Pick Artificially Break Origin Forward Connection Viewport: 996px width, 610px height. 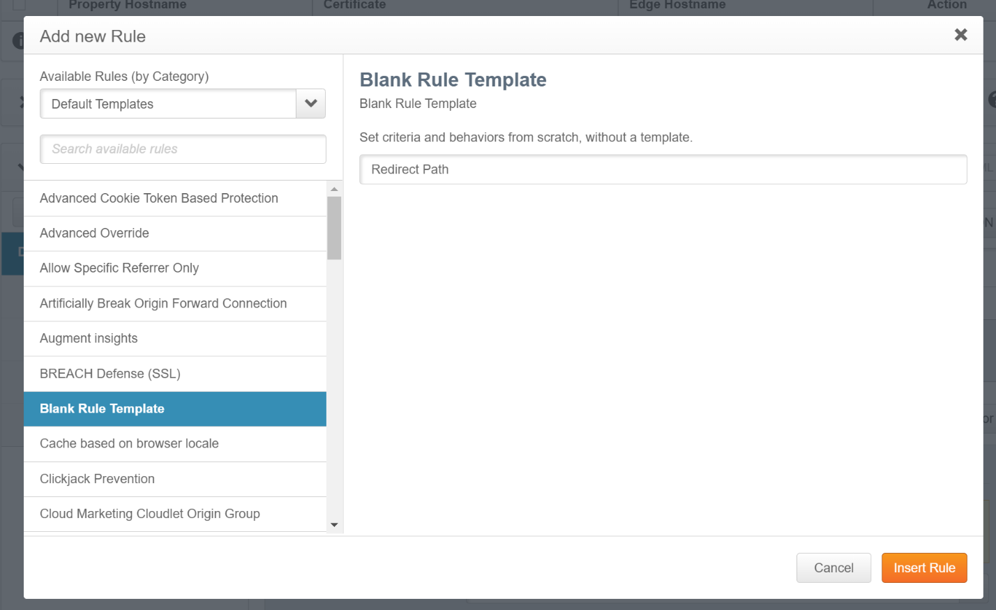163,304
